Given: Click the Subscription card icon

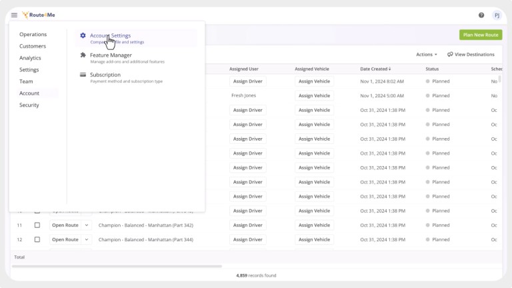Looking at the screenshot, I should [83, 75].
